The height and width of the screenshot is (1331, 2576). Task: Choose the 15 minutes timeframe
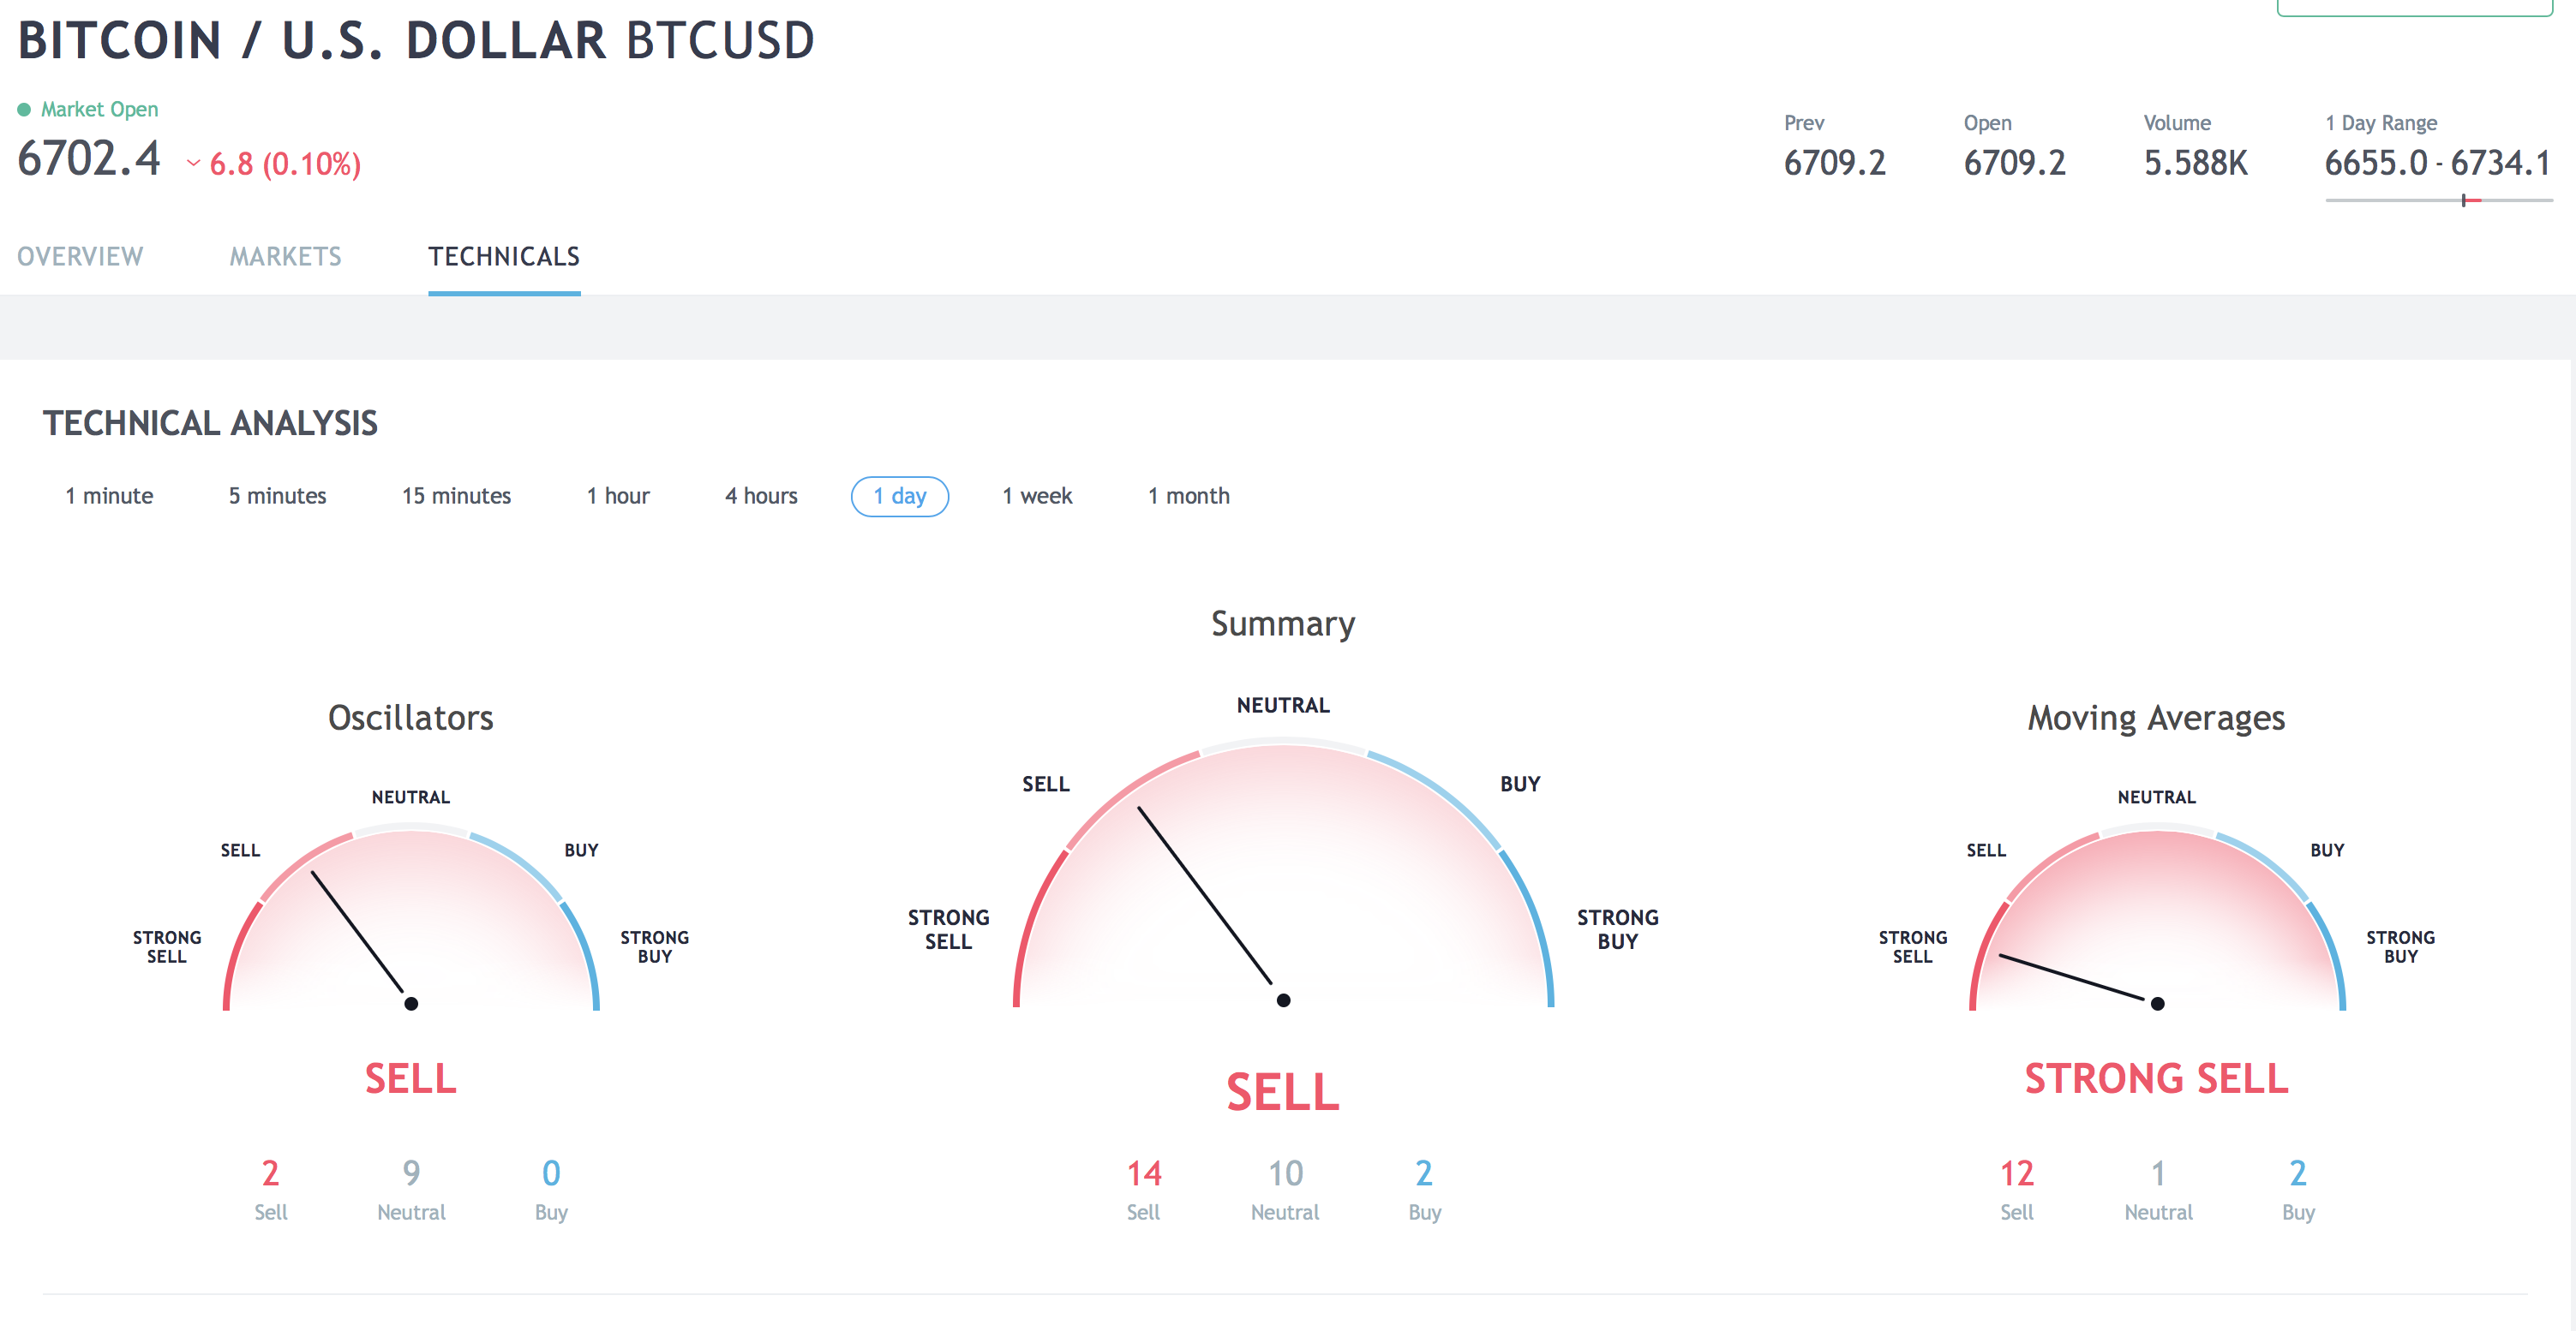click(x=456, y=496)
